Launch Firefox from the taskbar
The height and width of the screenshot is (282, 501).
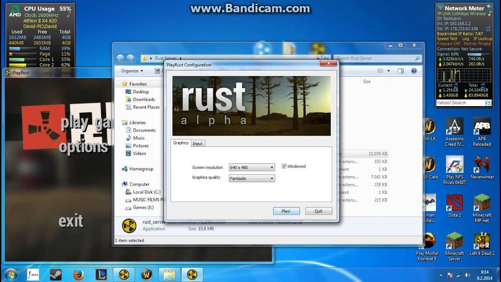pyautogui.click(x=79, y=275)
